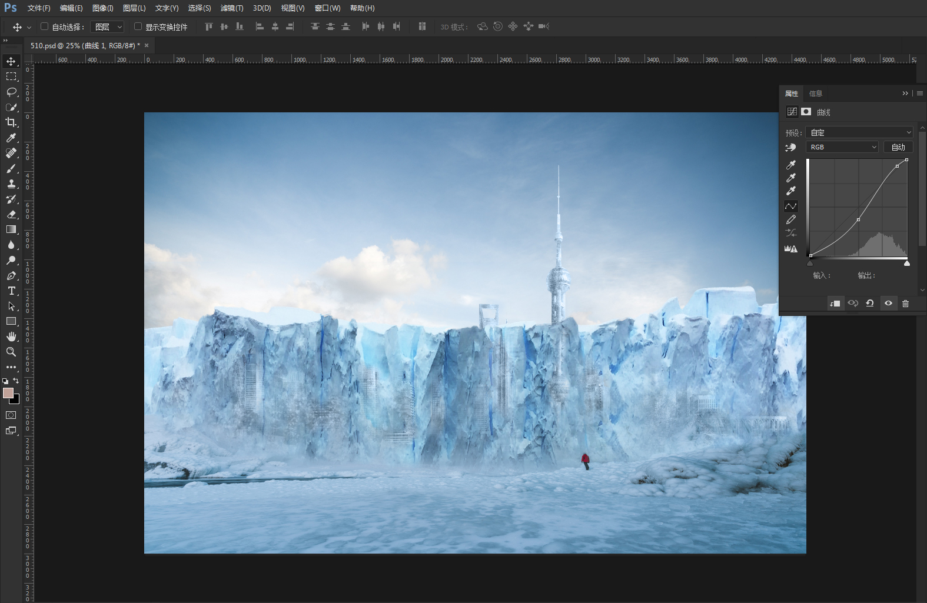927x603 pixels.
Task: Close the 510.psd document tab
Action: pos(147,45)
